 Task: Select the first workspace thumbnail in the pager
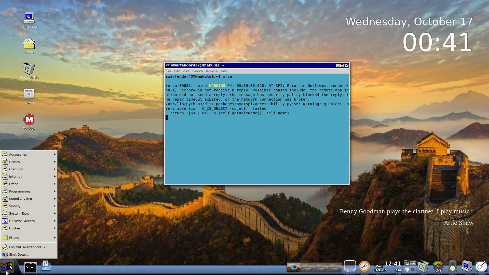click(293, 267)
